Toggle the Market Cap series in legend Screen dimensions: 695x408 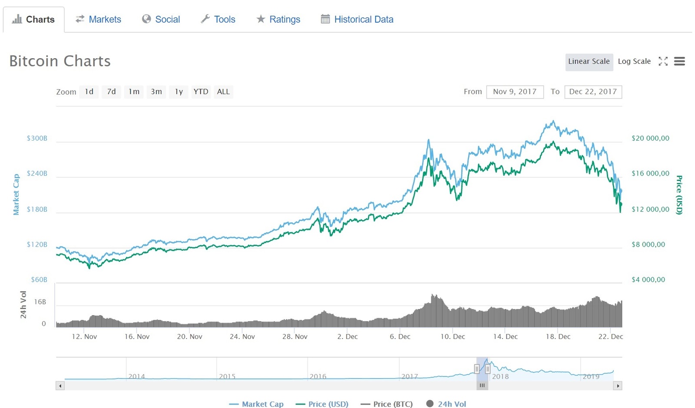[256, 404]
